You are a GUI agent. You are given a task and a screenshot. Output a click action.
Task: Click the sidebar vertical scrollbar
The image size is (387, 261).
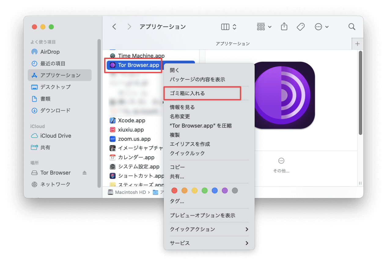coord(99,113)
